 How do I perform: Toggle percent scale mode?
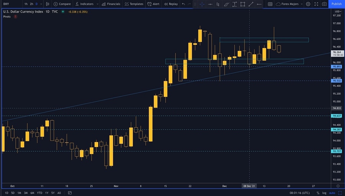pos(318,193)
